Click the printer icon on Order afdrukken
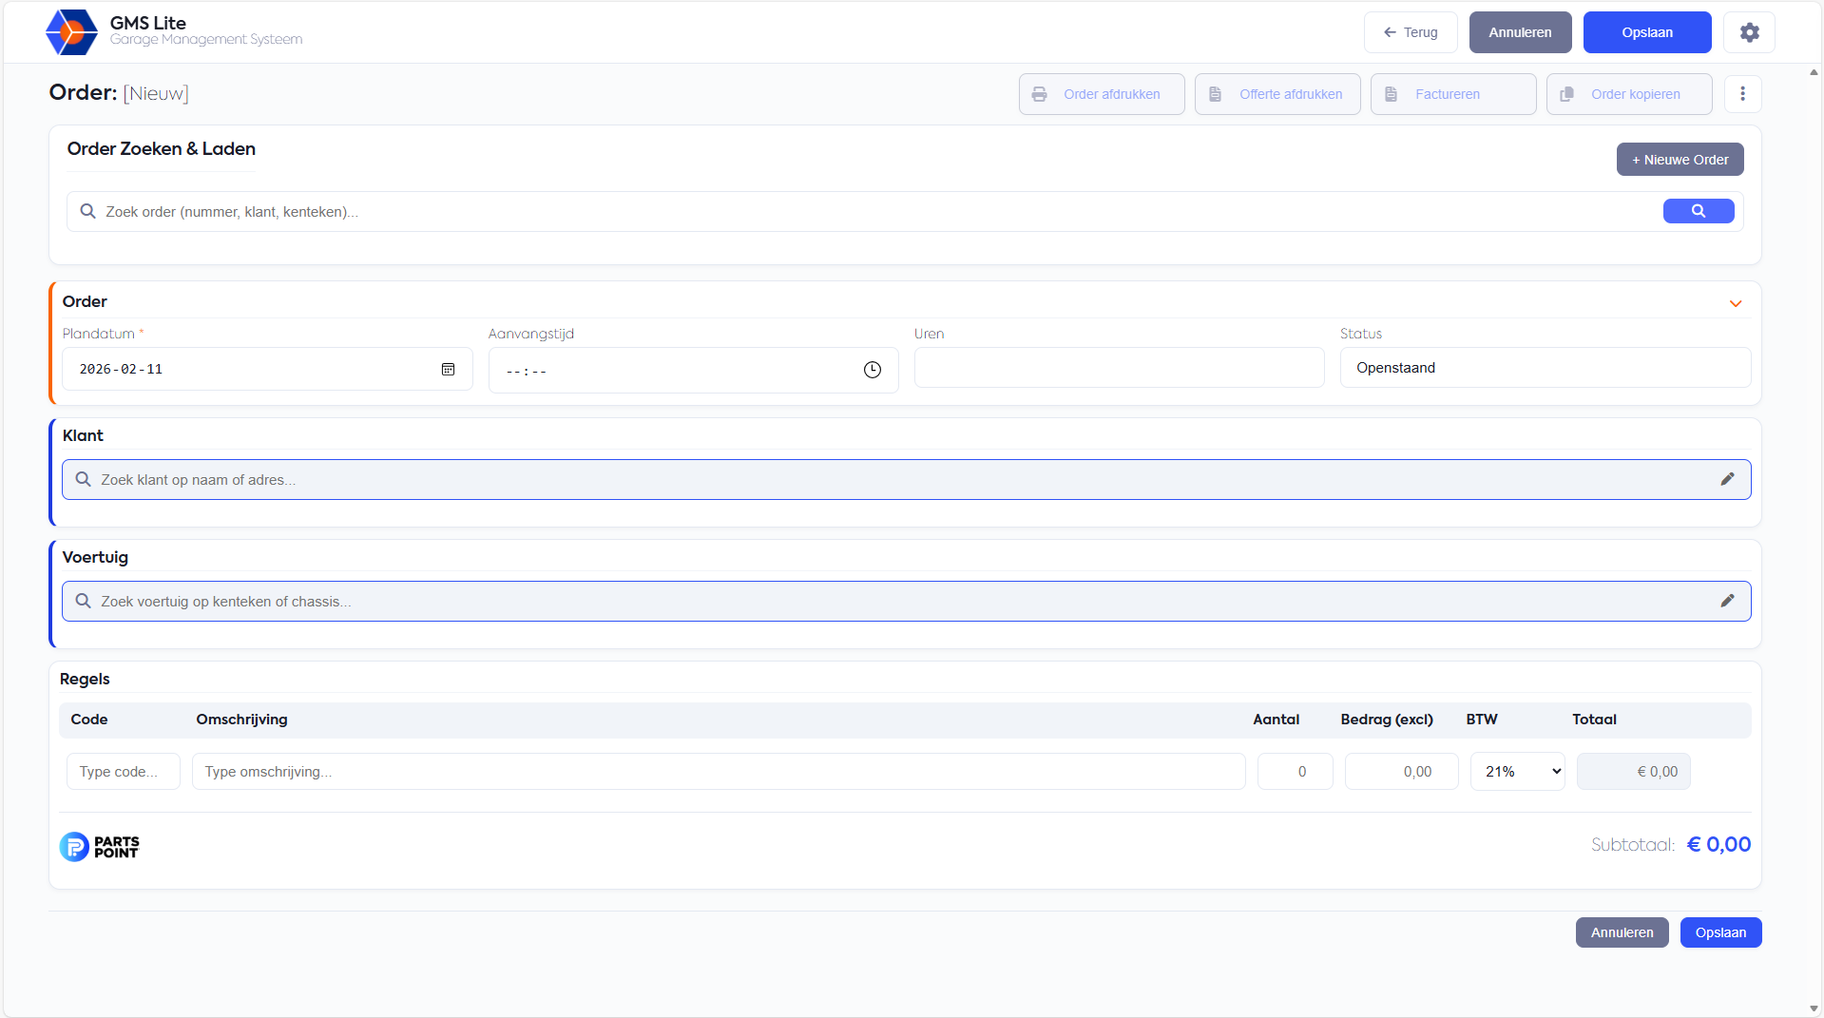1824x1018 pixels. coord(1039,94)
